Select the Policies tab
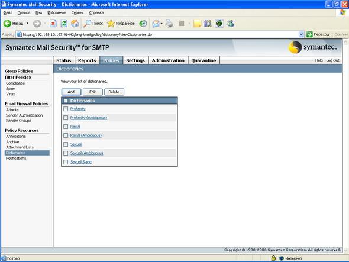 [x=111, y=60]
